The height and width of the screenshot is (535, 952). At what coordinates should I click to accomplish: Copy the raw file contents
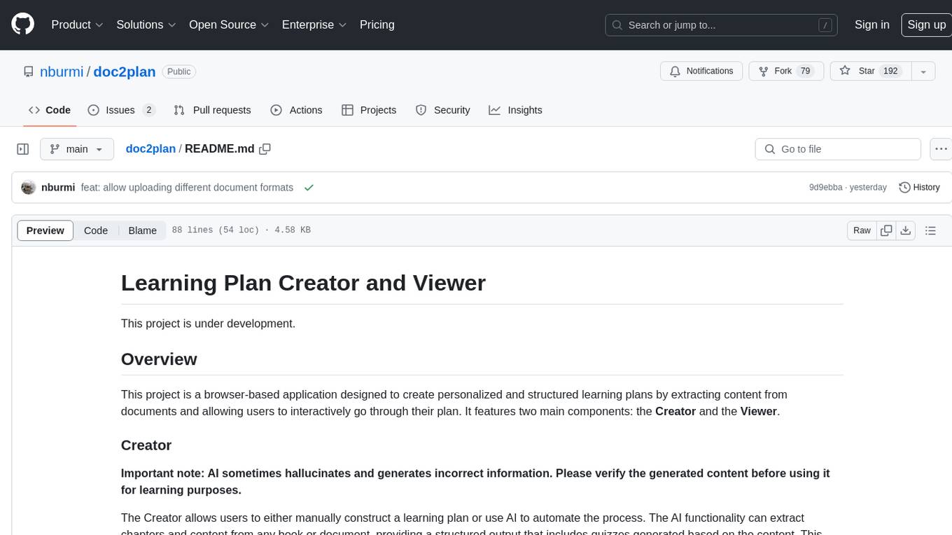point(887,230)
